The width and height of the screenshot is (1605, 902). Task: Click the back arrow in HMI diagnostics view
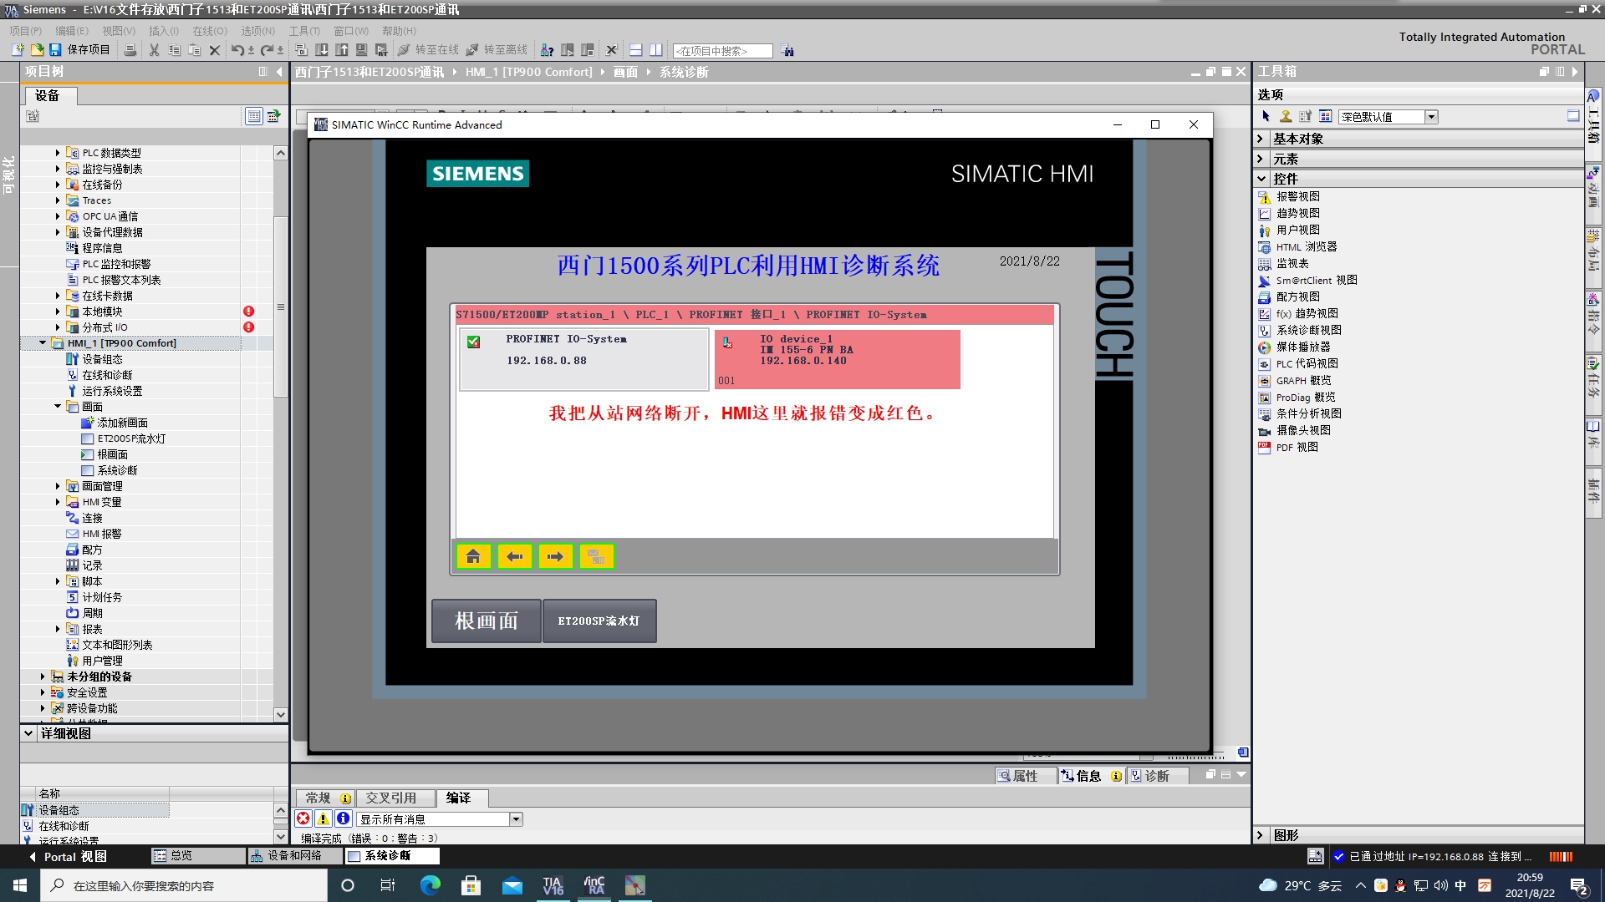coord(514,556)
